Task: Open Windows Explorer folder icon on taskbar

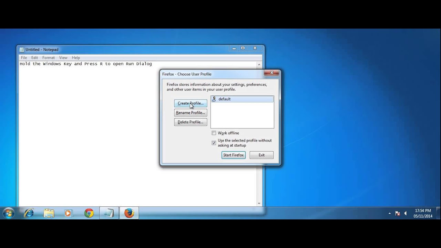Action: [49, 213]
